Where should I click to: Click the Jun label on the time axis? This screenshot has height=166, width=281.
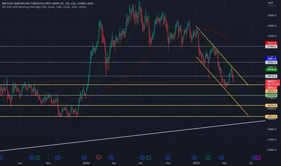click(x=20, y=163)
